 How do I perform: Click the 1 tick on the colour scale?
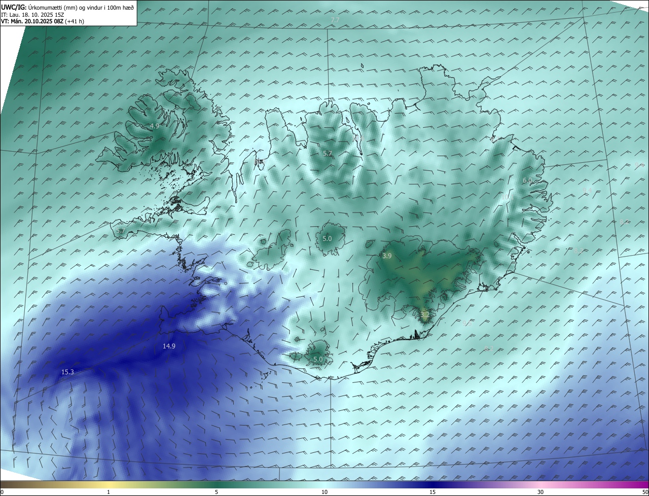coord(109,492)
